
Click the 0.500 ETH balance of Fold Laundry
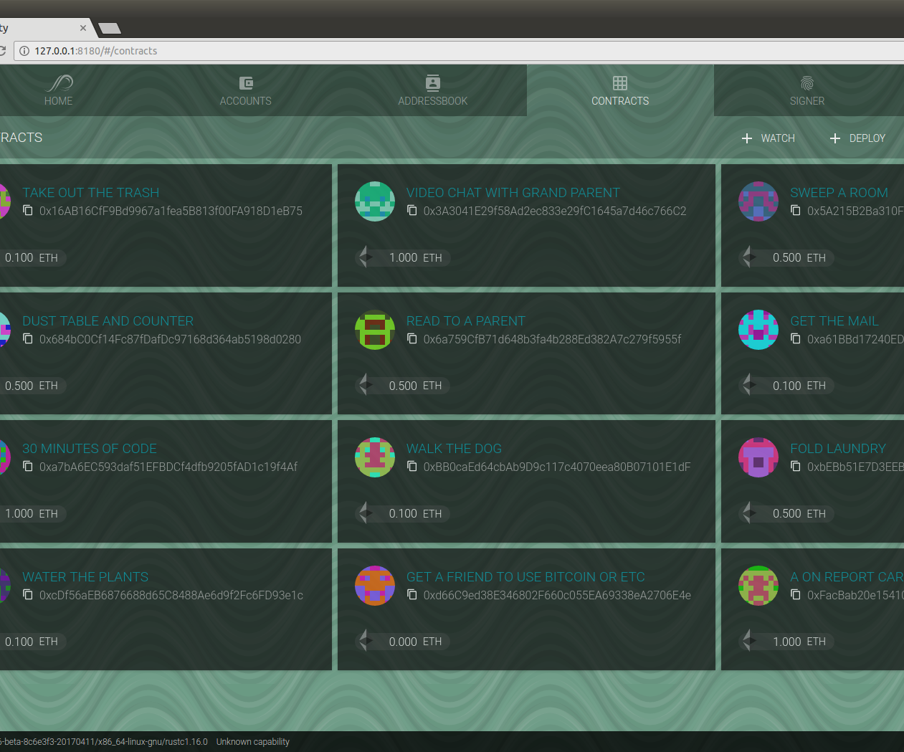click(x=786, y=513)
